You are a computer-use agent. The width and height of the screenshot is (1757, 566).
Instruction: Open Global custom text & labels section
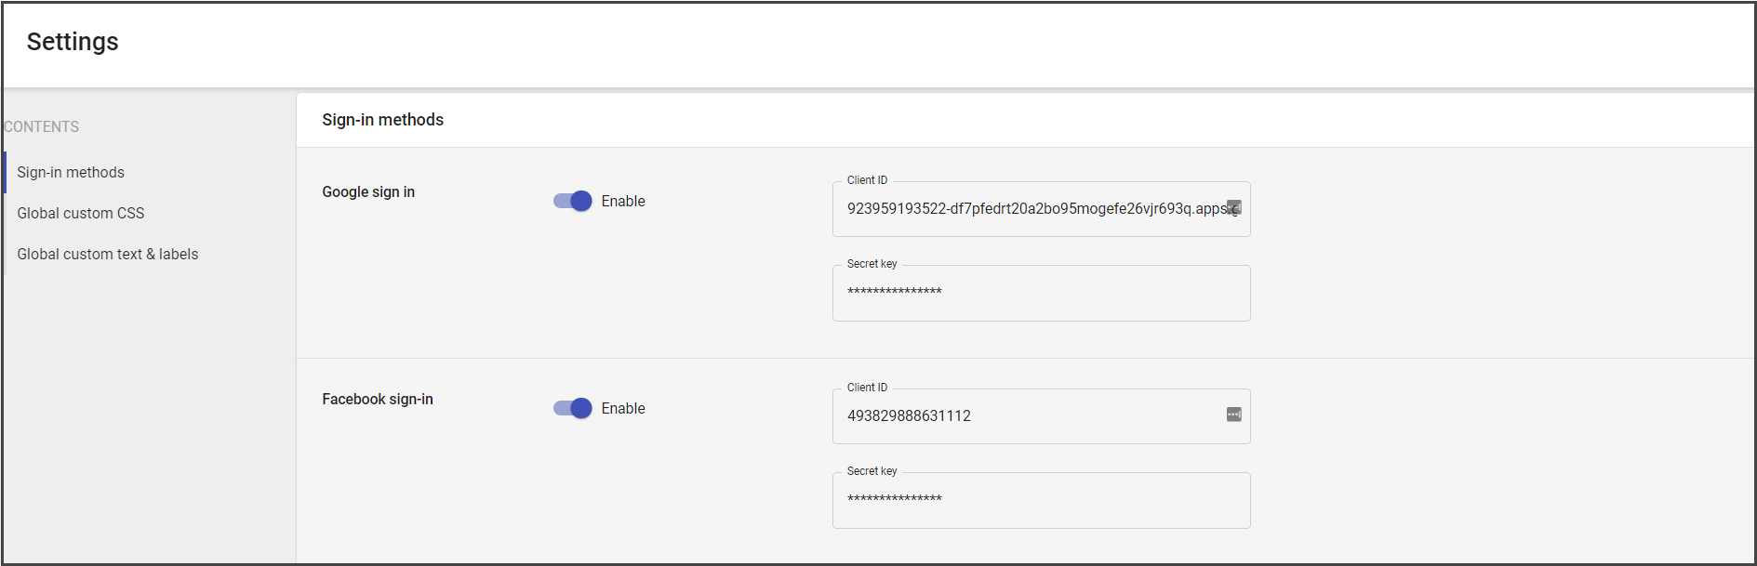click(x=108, y=254)
